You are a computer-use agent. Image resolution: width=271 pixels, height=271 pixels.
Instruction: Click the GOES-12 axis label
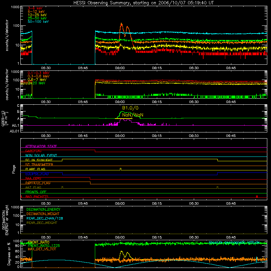[5, 118]
